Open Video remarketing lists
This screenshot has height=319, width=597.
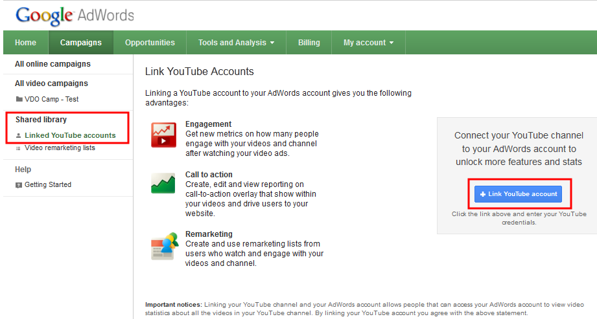click(60, 148)
